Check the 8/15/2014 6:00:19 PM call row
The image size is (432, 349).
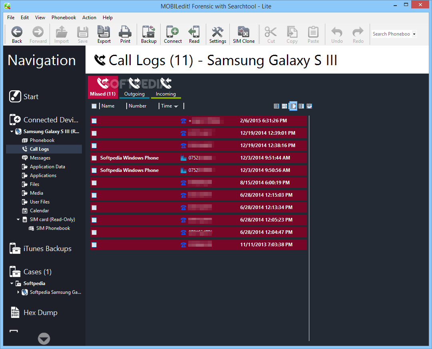pyautogui.click(x=94, y=183)
